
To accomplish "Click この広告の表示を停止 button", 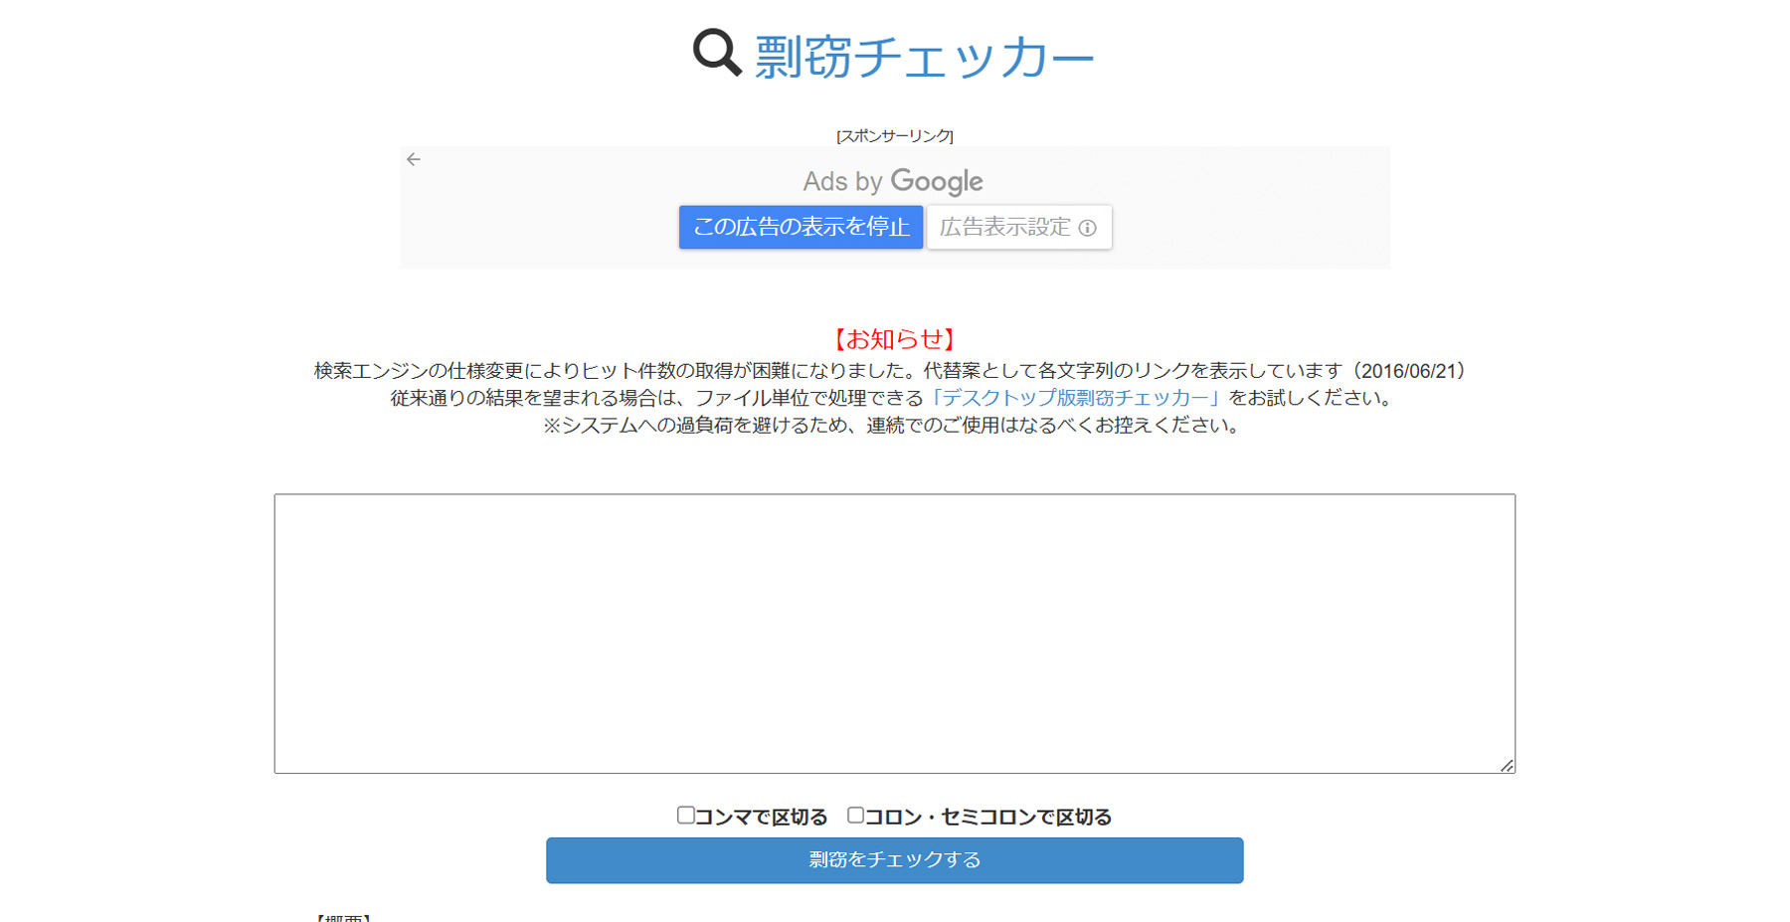I will pos(801,227).
